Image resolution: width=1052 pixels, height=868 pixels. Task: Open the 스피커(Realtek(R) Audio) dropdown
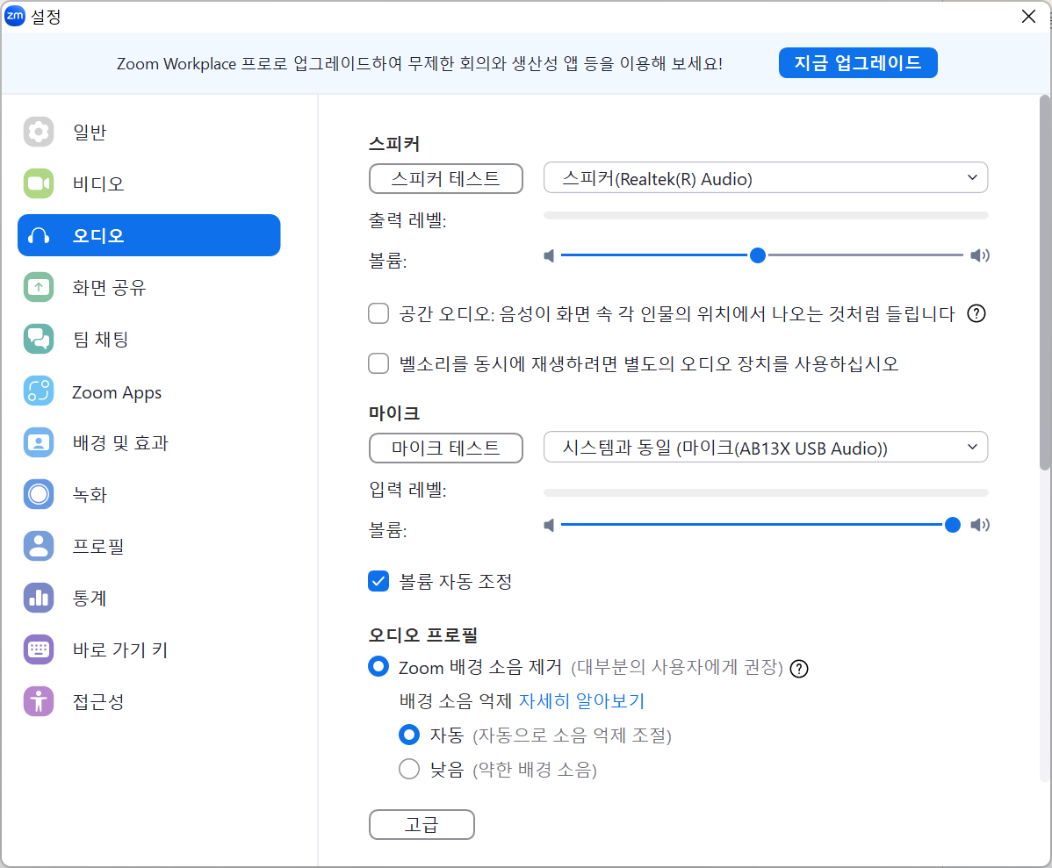[766, 178]
